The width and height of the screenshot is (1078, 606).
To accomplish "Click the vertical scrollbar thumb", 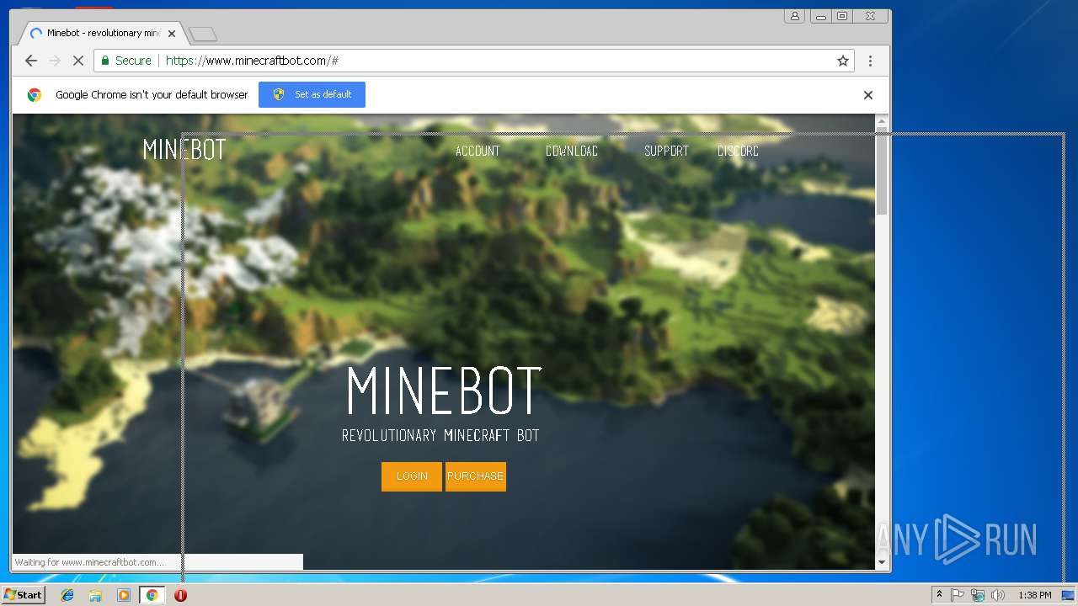I will pos(883,173).
